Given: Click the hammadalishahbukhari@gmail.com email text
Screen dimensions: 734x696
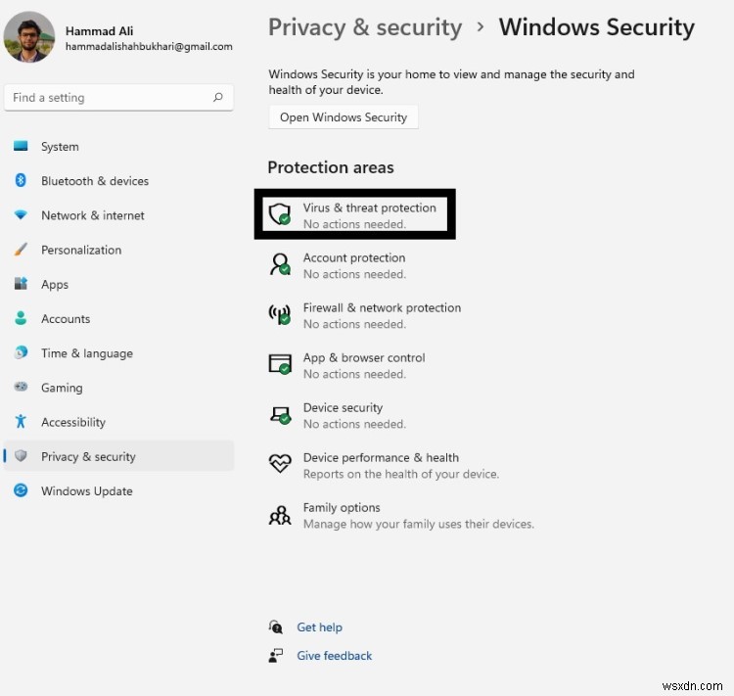Looking at the screenshot, I should [149, 46].
